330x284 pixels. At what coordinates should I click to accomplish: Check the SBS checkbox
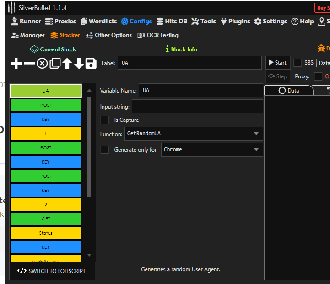pos(298,63)
